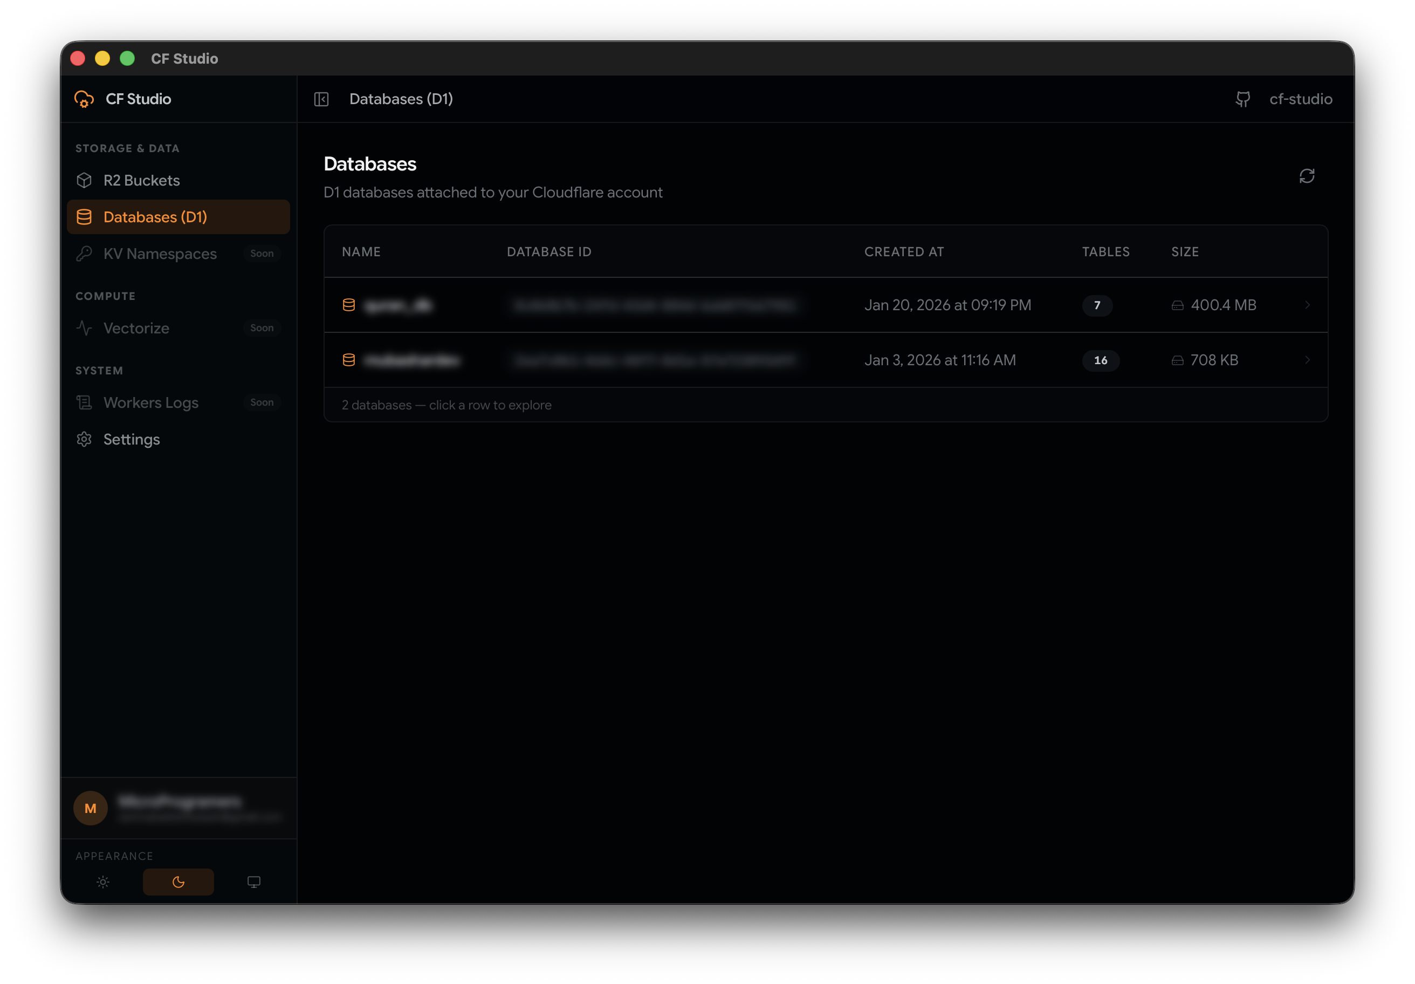Click the CF Studio sidebar title

pyautogui.click(x=139, y=99)
